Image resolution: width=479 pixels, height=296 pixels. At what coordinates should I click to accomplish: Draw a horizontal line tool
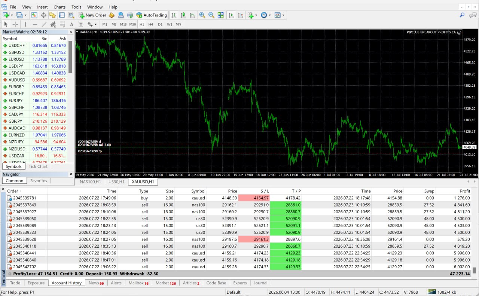coord(35,24)
